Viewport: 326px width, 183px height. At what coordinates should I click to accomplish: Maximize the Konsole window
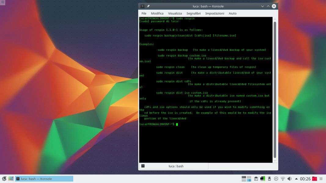point(268,6)
